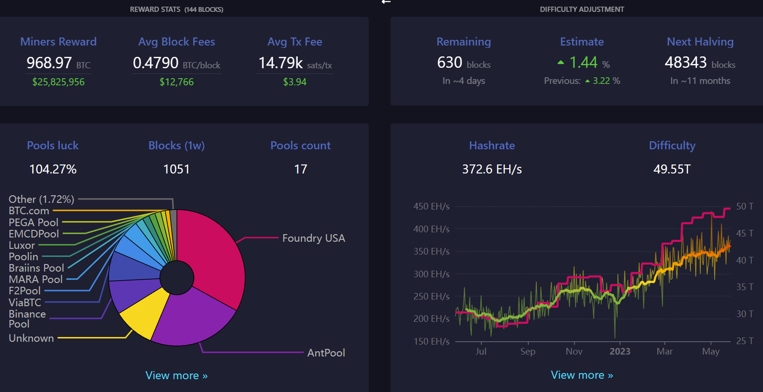Click the Hashrate value 372.6 EH/s

492,169
